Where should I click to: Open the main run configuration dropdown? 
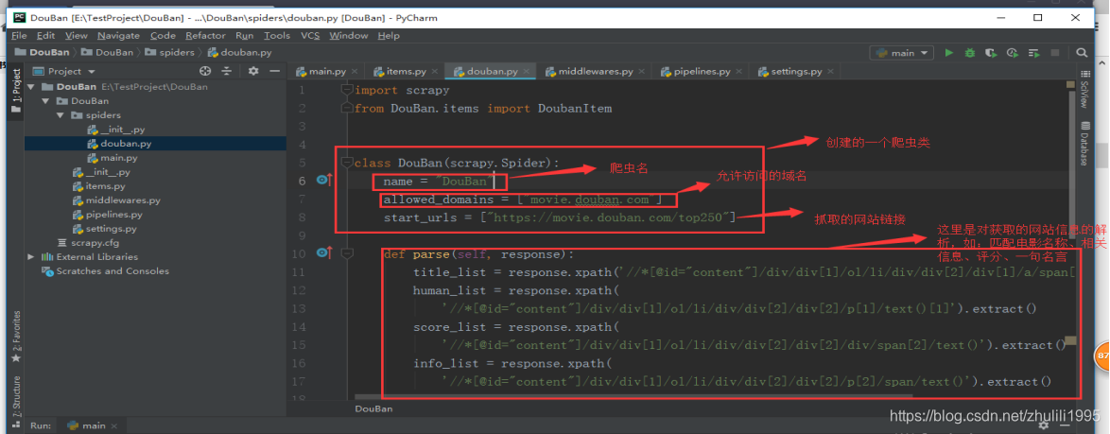click(901, 53)
